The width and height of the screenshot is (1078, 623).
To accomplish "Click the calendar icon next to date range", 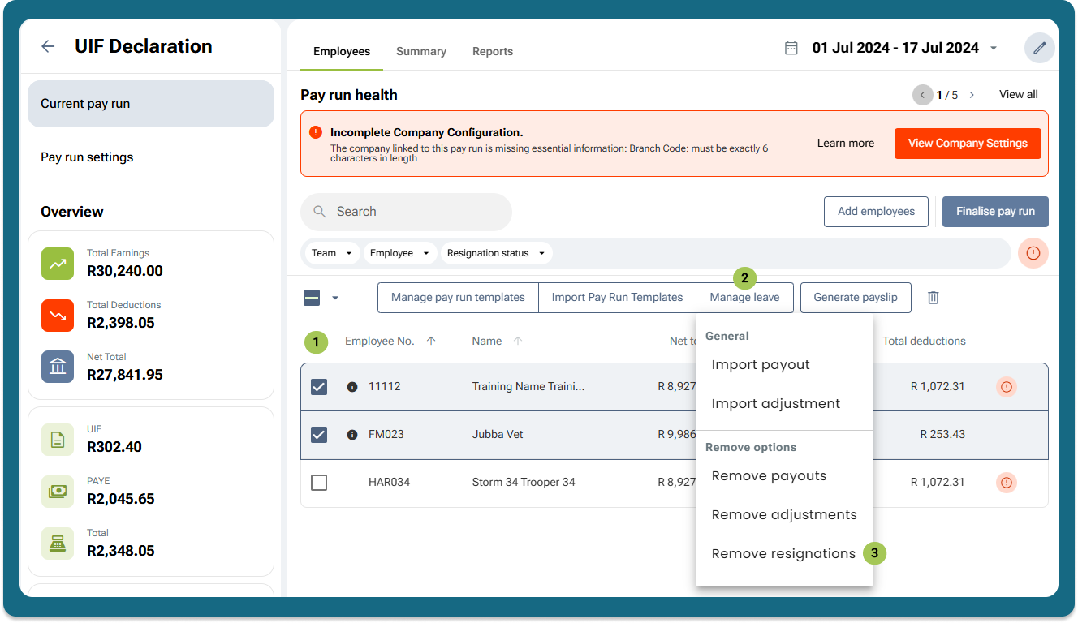I will point(791,48).
